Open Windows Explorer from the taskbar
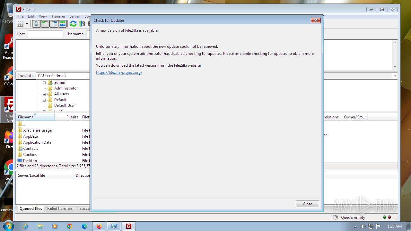This screenshot has height=231, width=411. (40, 226)
